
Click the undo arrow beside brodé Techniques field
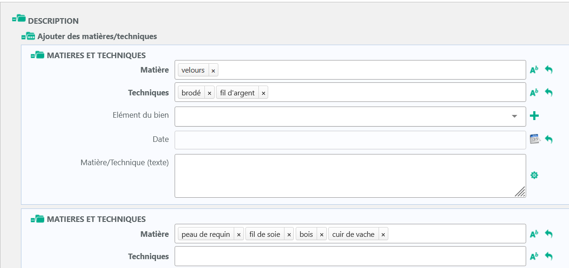coord(549,93)
